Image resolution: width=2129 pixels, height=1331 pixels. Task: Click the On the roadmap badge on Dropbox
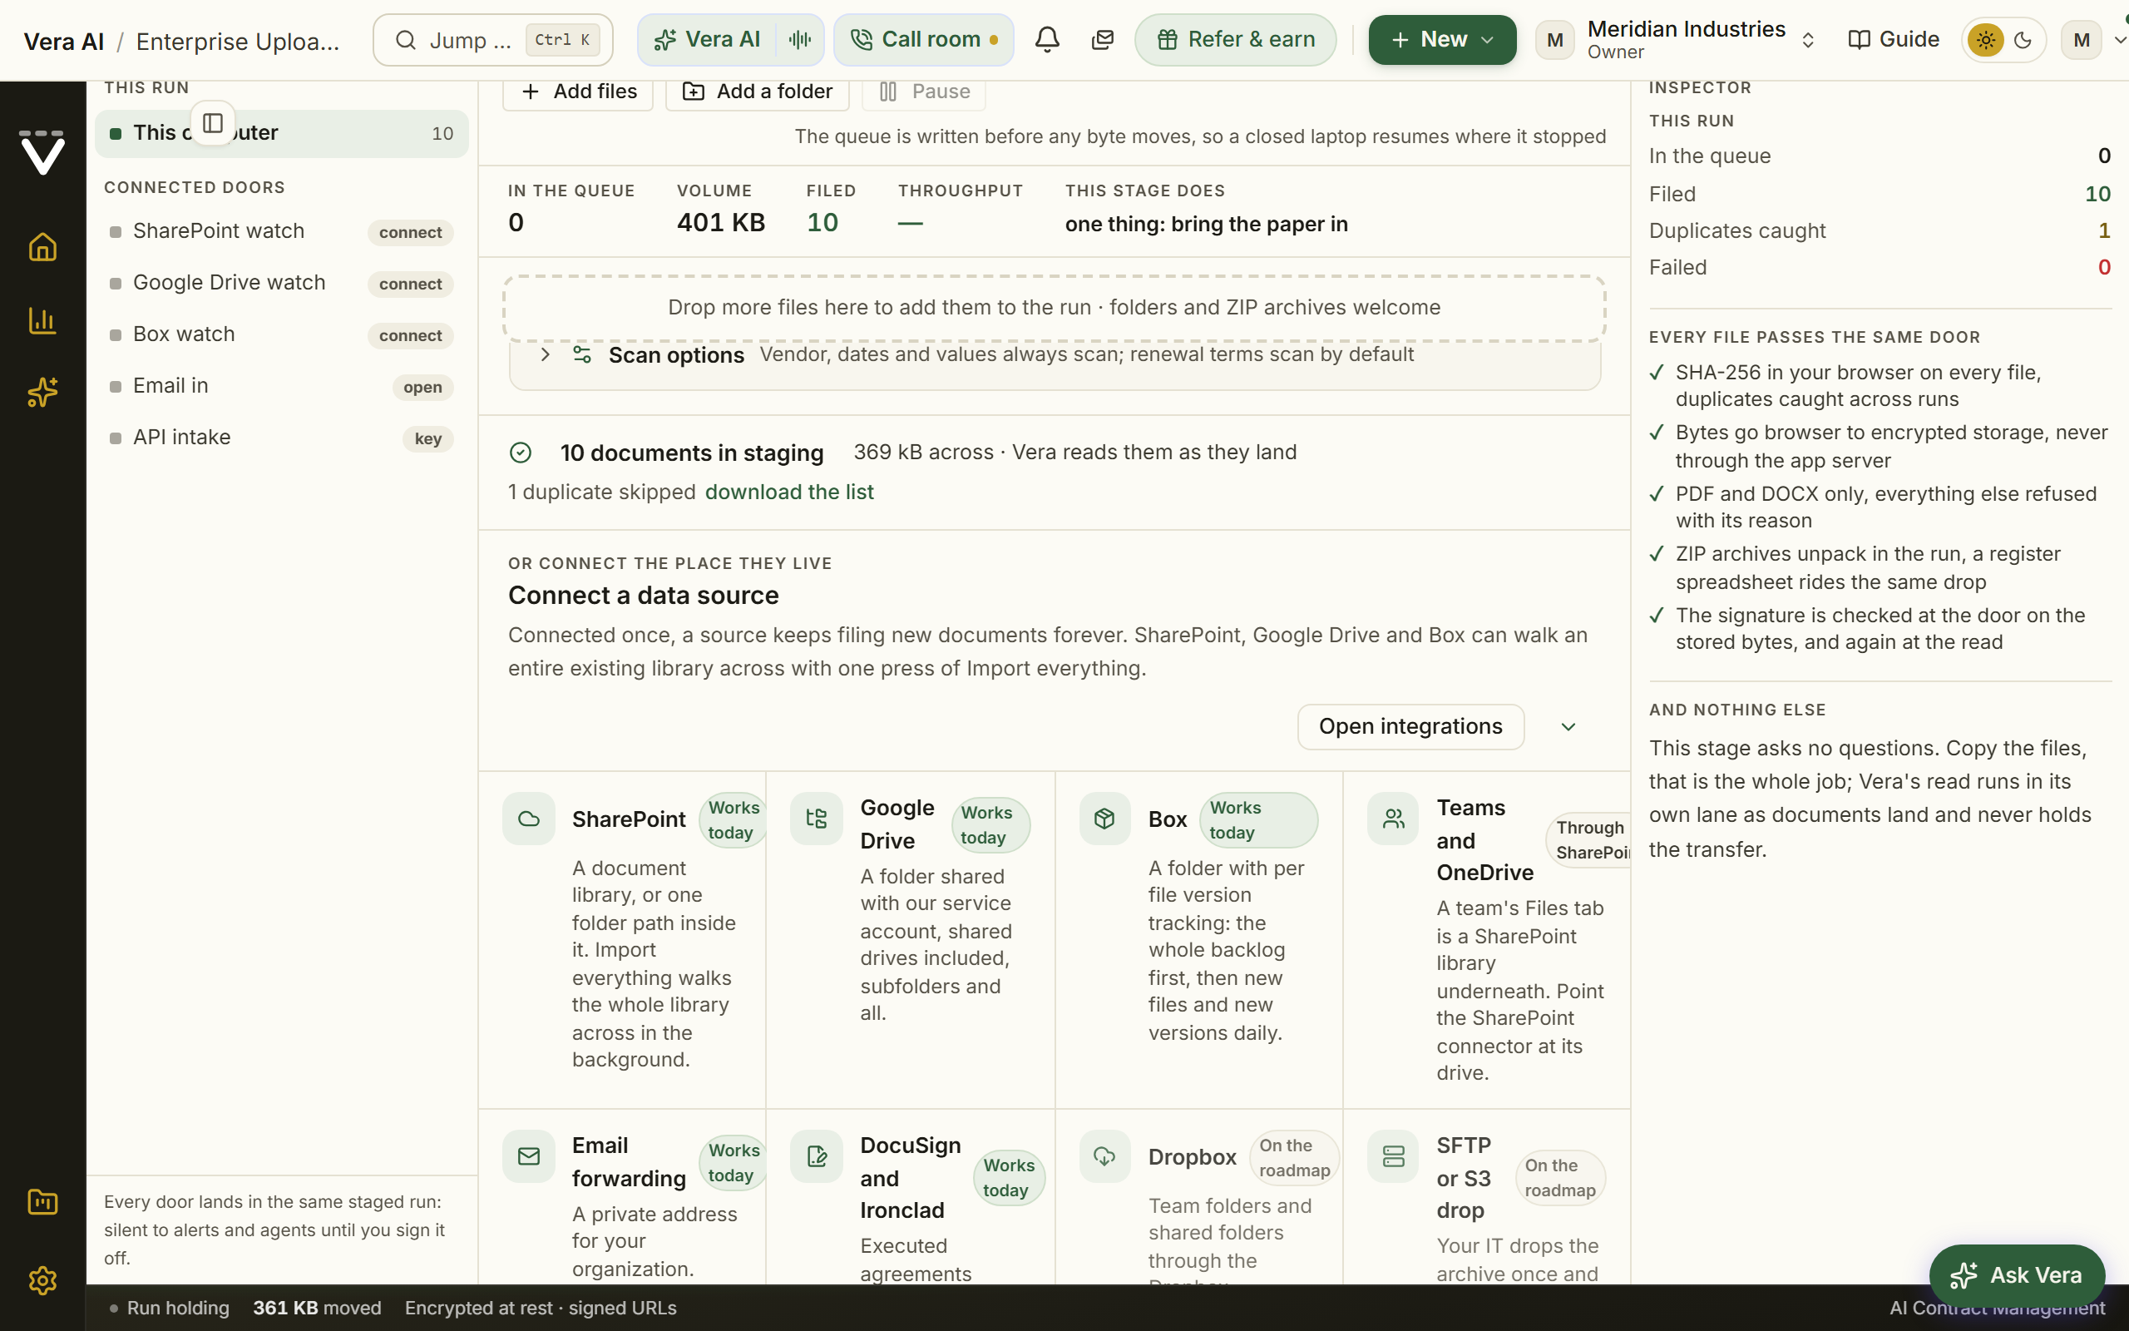(x=1294, y=1158)
